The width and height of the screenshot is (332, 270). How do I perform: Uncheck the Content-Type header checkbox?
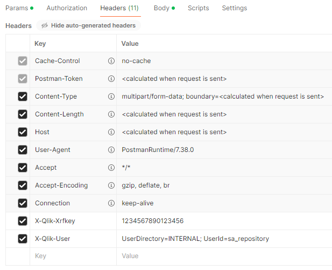click(x=23, y=96)
